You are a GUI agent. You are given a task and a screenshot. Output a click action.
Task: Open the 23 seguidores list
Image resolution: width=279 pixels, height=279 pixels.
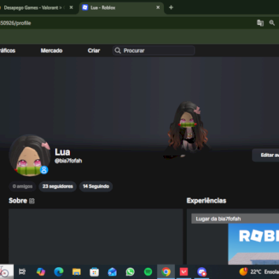[58, 186]
